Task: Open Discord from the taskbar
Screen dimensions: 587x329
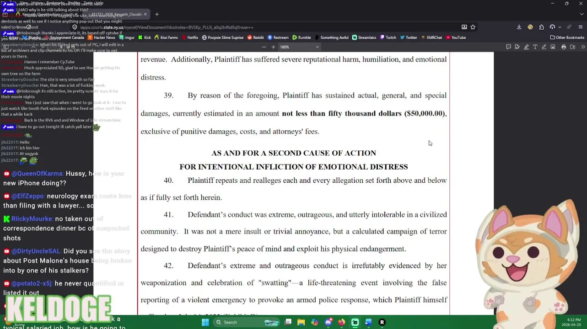Action: coord(328,322)
